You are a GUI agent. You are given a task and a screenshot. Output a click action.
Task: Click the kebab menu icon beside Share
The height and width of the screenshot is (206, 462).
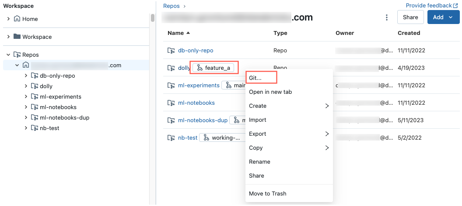(x=387, y=17)
